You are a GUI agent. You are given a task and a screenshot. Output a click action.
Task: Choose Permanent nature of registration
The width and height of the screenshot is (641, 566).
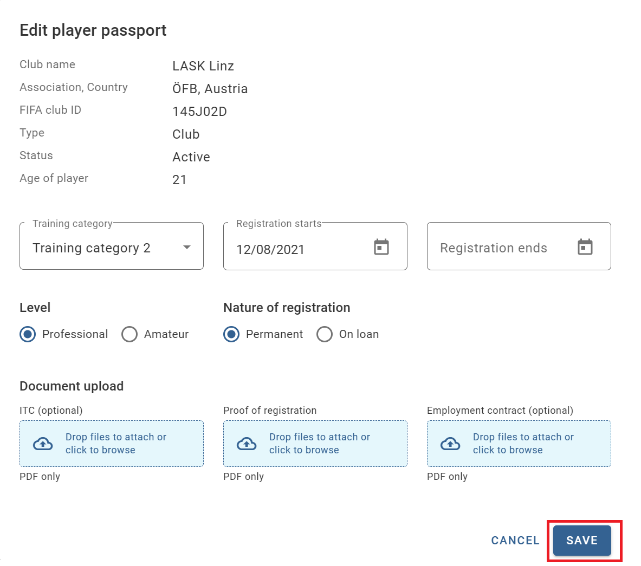[x=231, y=334]
